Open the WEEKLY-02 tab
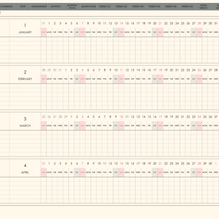219x219 pixels. (x=121, y=7)
